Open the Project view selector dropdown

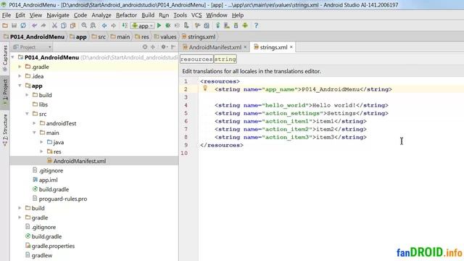pos(32,47)
